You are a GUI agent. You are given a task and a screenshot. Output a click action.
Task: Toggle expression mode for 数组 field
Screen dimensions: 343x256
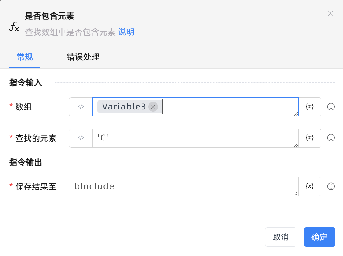[81, 107]
